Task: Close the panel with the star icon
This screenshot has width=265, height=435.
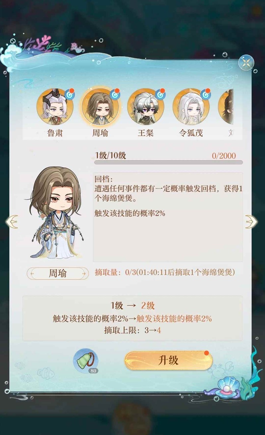Action: (246, 63)
